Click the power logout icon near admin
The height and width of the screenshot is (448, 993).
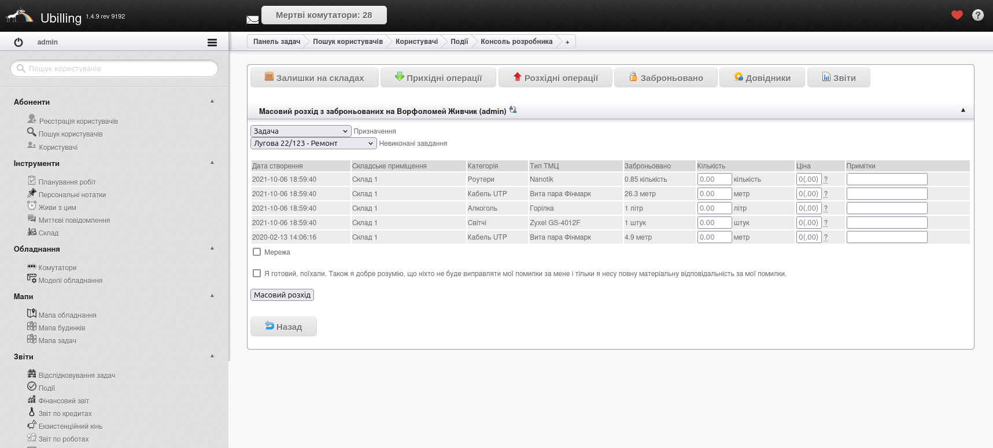19,42
